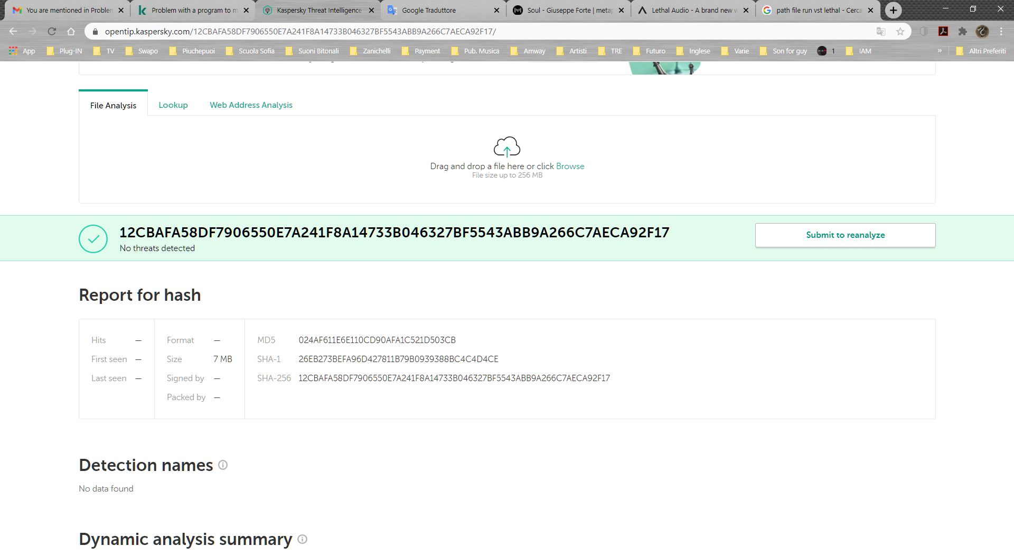1014x555 pixels.
Task: Open the Artisti bookmarks folder
Action: (x=571, y=51)
